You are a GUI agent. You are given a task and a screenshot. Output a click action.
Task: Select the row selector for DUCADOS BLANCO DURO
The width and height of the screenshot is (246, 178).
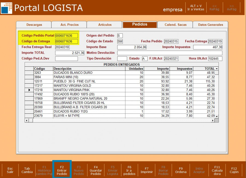pos(29,73)
